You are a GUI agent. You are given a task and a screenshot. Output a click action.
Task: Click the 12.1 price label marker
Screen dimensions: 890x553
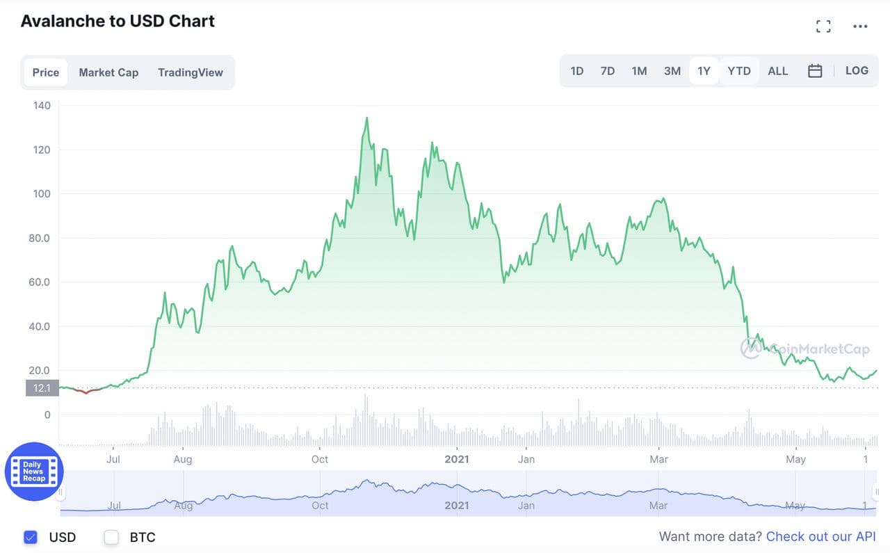(42, 387)
